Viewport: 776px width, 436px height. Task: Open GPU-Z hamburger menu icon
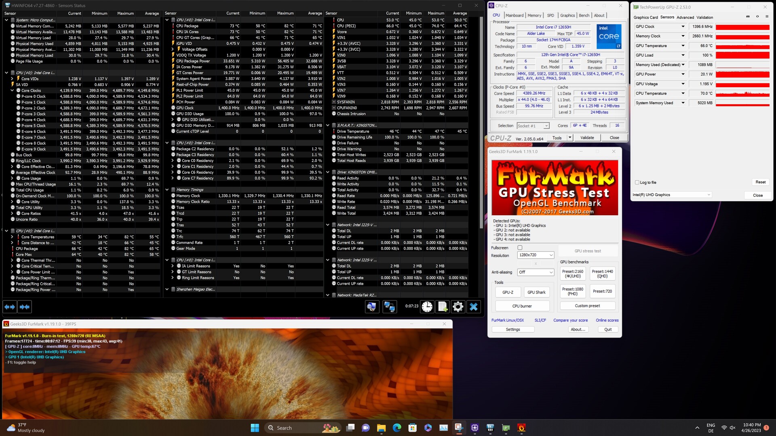[767, 17]
